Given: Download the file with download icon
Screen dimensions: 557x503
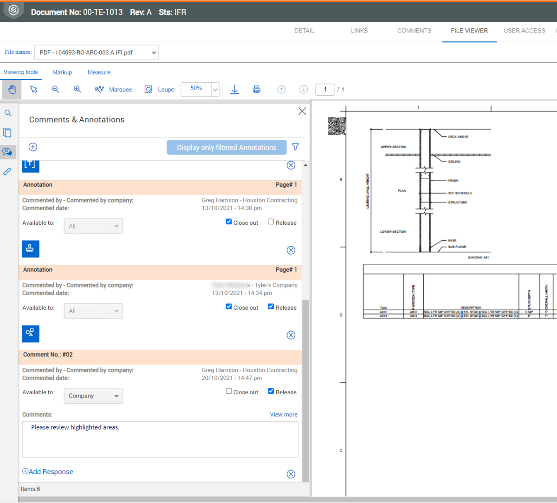Looking at the screenshot, I should click(x=235, y=89).
